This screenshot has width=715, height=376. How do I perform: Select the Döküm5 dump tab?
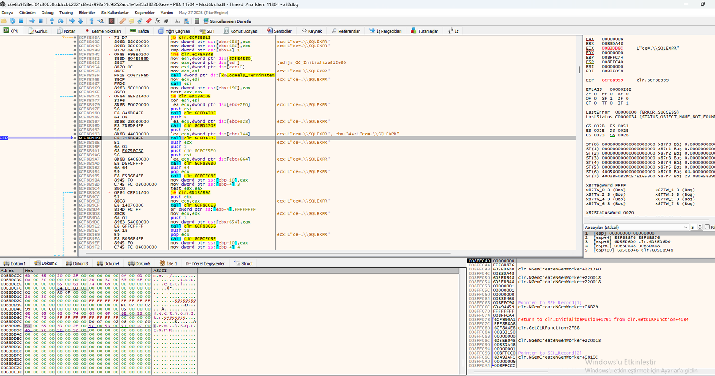139,263
